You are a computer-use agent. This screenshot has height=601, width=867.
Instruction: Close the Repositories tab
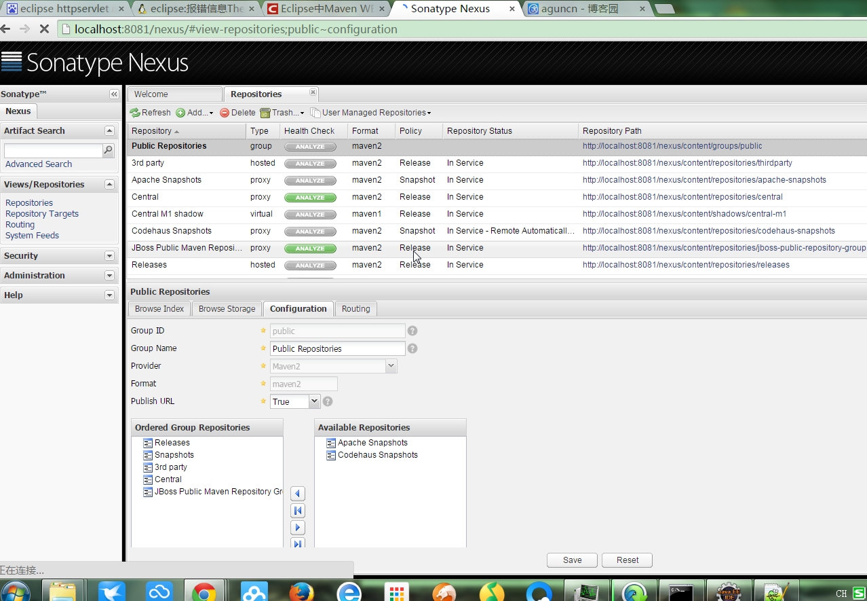(x=313, y=92)
